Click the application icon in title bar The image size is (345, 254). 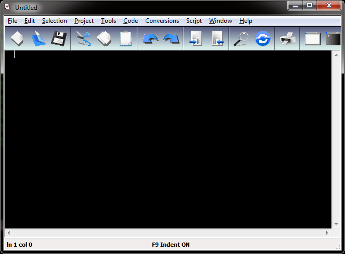[x=8, y=7]
